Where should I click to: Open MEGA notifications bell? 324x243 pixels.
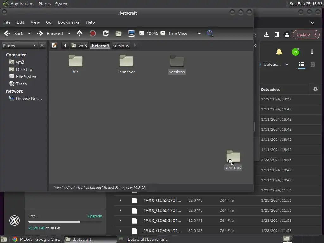(279, 52)
